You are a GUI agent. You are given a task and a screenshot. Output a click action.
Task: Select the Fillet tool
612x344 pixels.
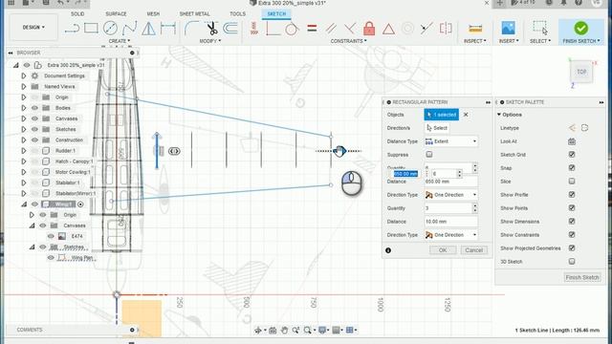[191, 29]
